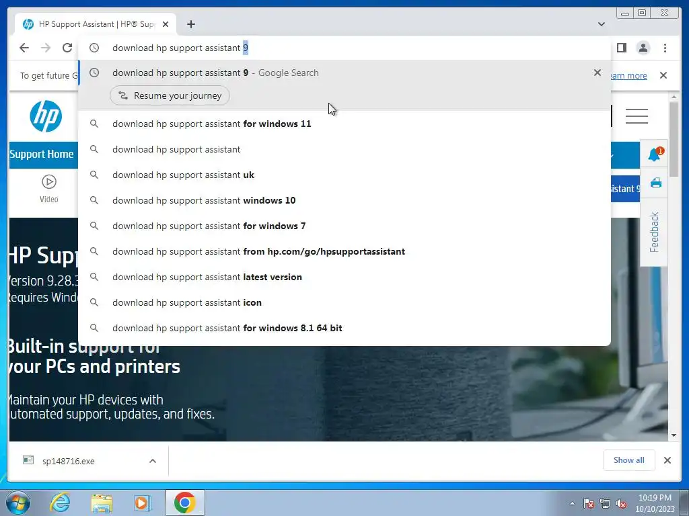Click the muted volume tray icon
This screenshot has width=689, height=516.
click(x=621, y=504)
